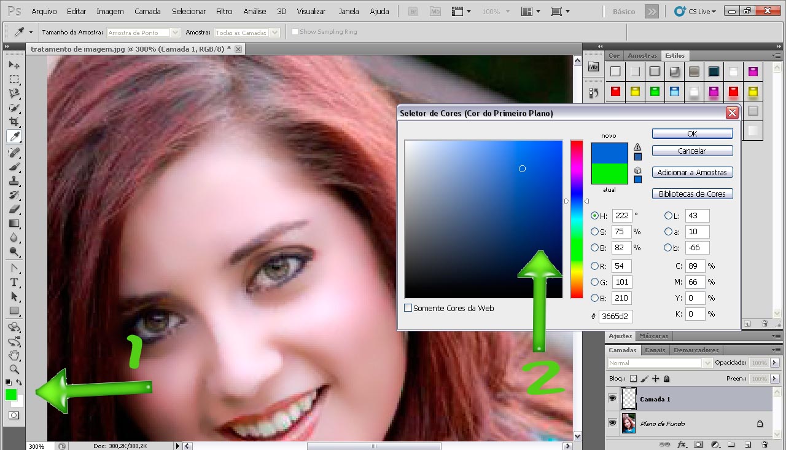The height and width of the screenshot is (450, 786).
Task: Pick a color in the saturation-brightness field
Action: tap(483, 219)
